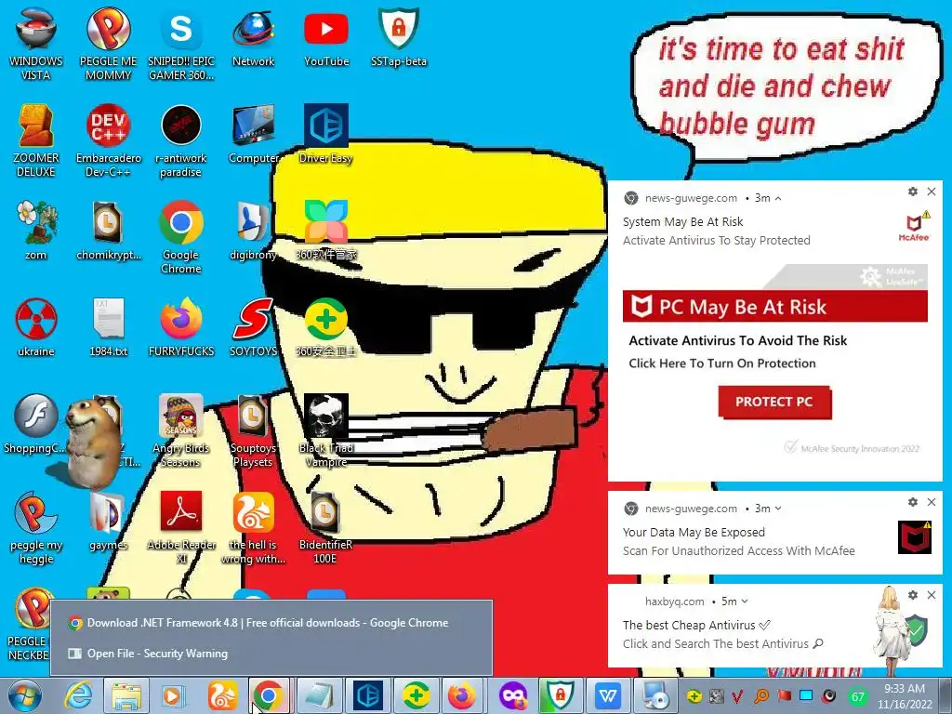
Task: Open BidentifieR 100E icon
Action: coord(326,527)
